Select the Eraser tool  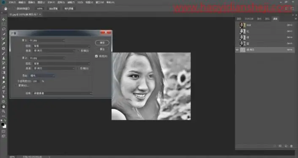click(3, 68)
